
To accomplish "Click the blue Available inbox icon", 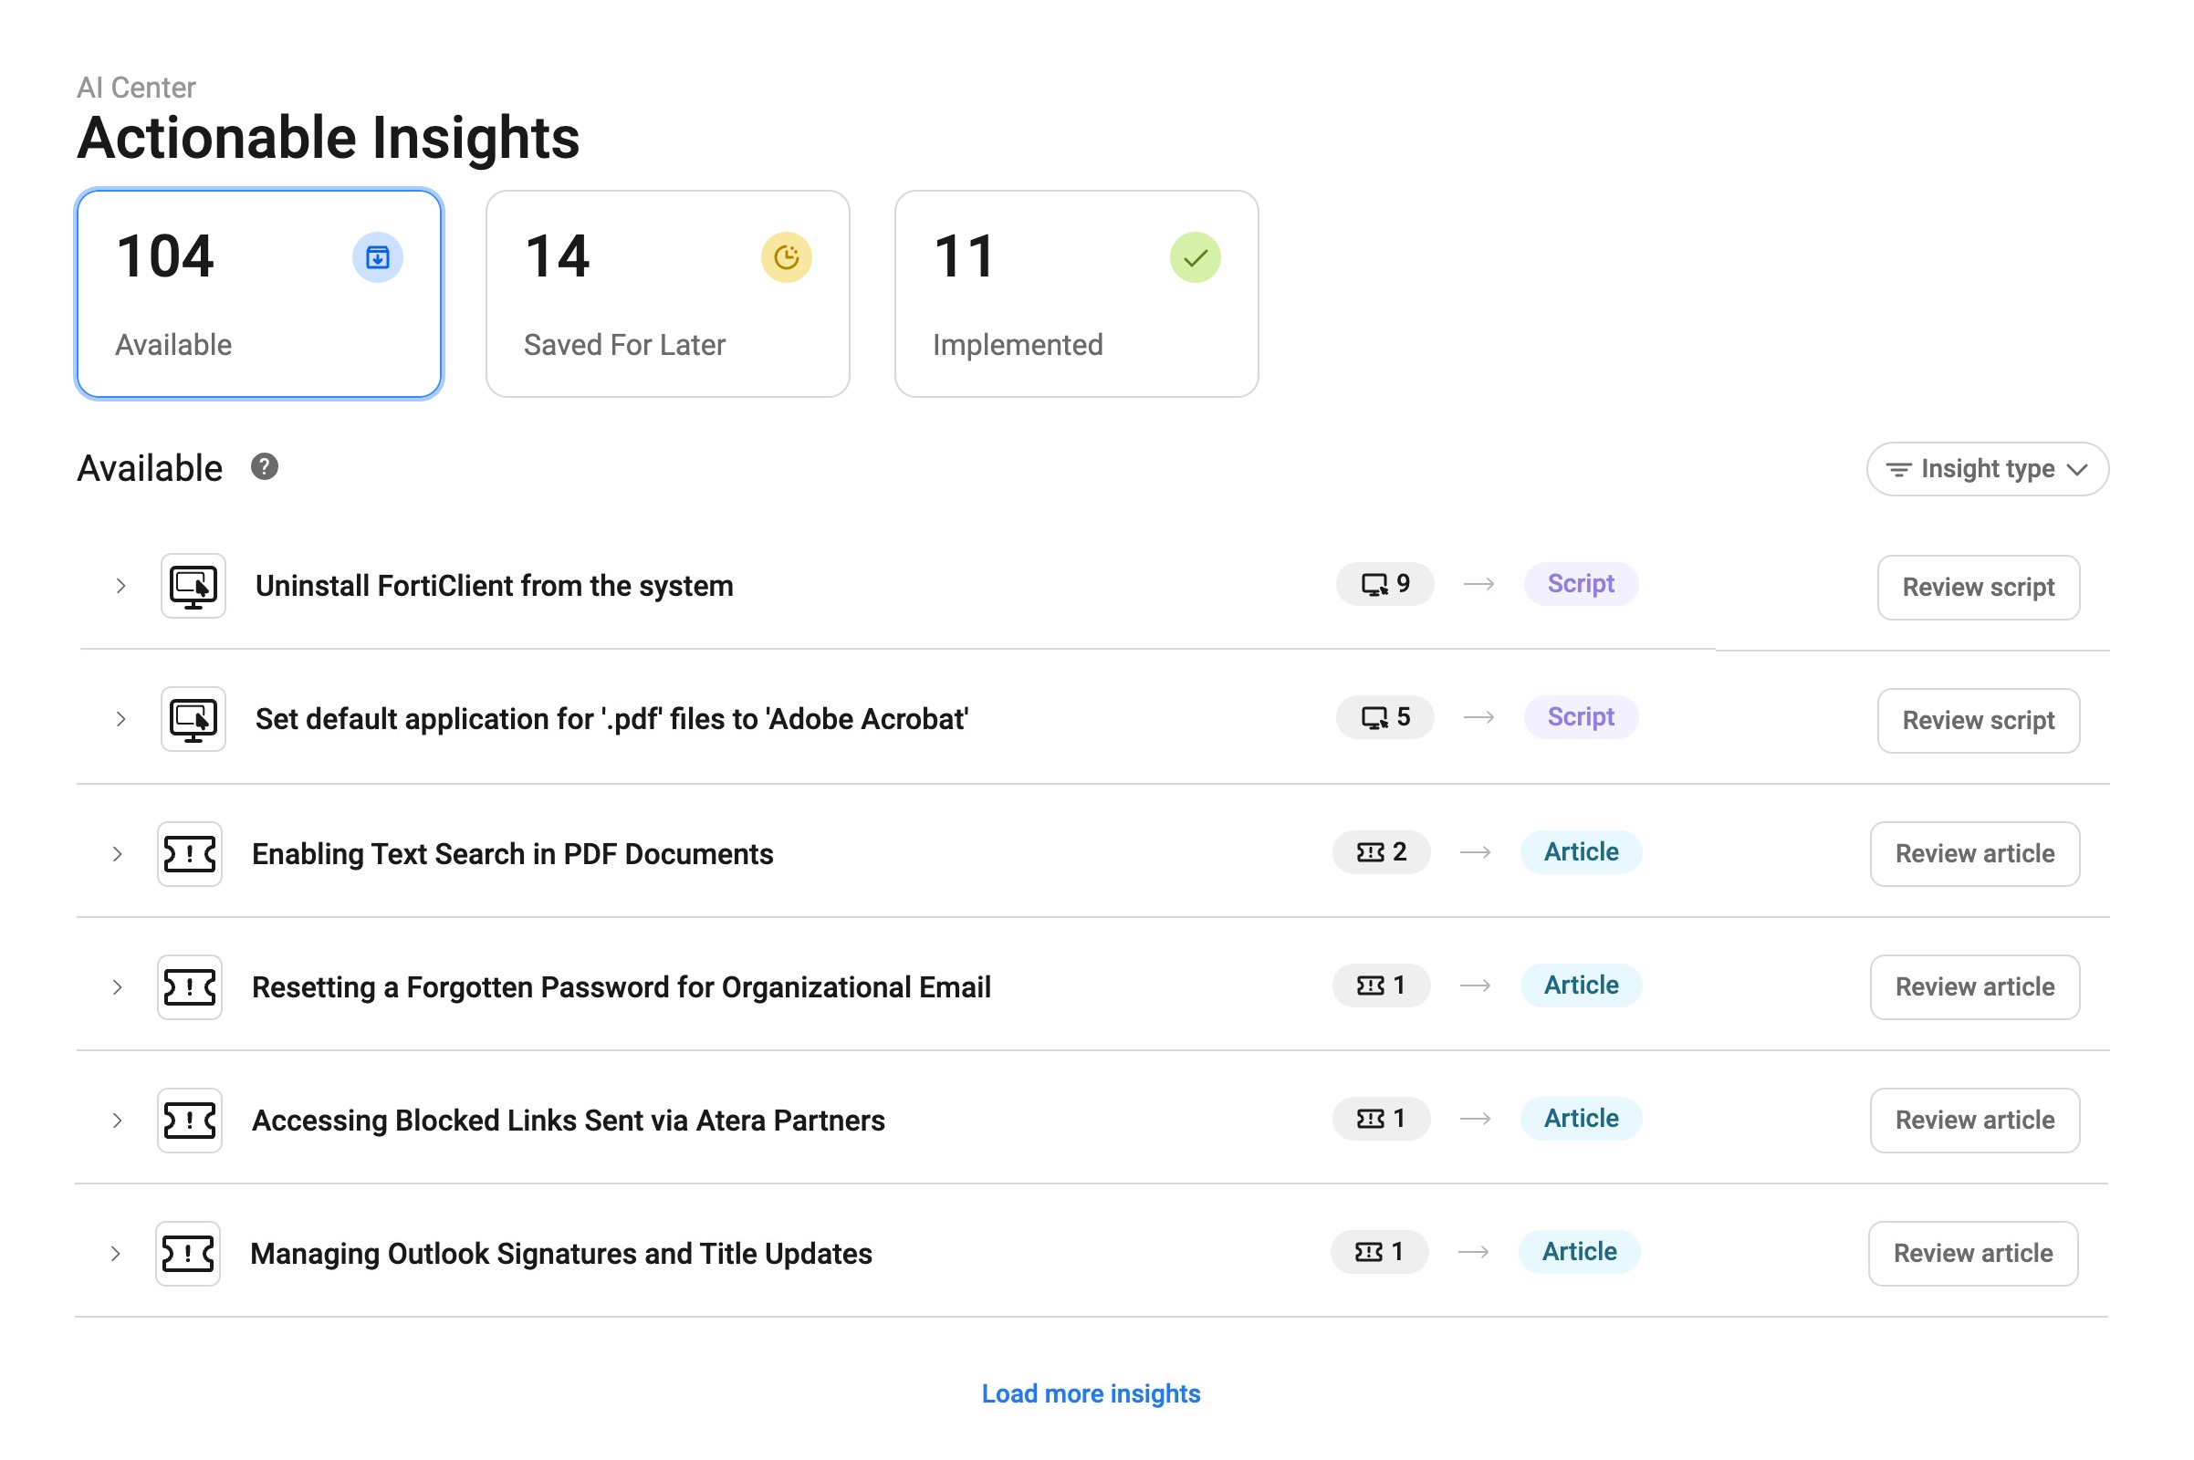I will pyautogui.click(x=377, y=257).
